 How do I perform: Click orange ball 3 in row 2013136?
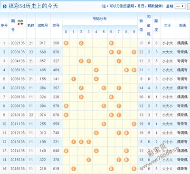pos(89,142)
